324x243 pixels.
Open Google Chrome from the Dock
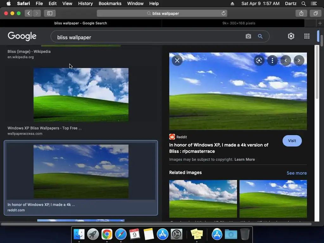click(x=107, y=234)
